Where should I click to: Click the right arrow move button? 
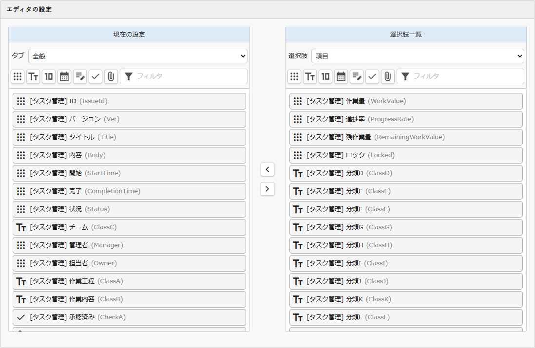coord(267,189)
